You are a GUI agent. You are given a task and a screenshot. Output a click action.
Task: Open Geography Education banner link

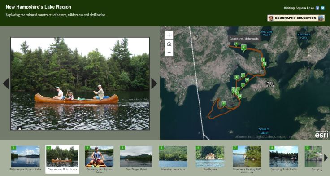tap(295, 18)
